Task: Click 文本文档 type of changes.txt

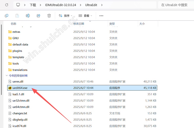Action: (115, 113)
